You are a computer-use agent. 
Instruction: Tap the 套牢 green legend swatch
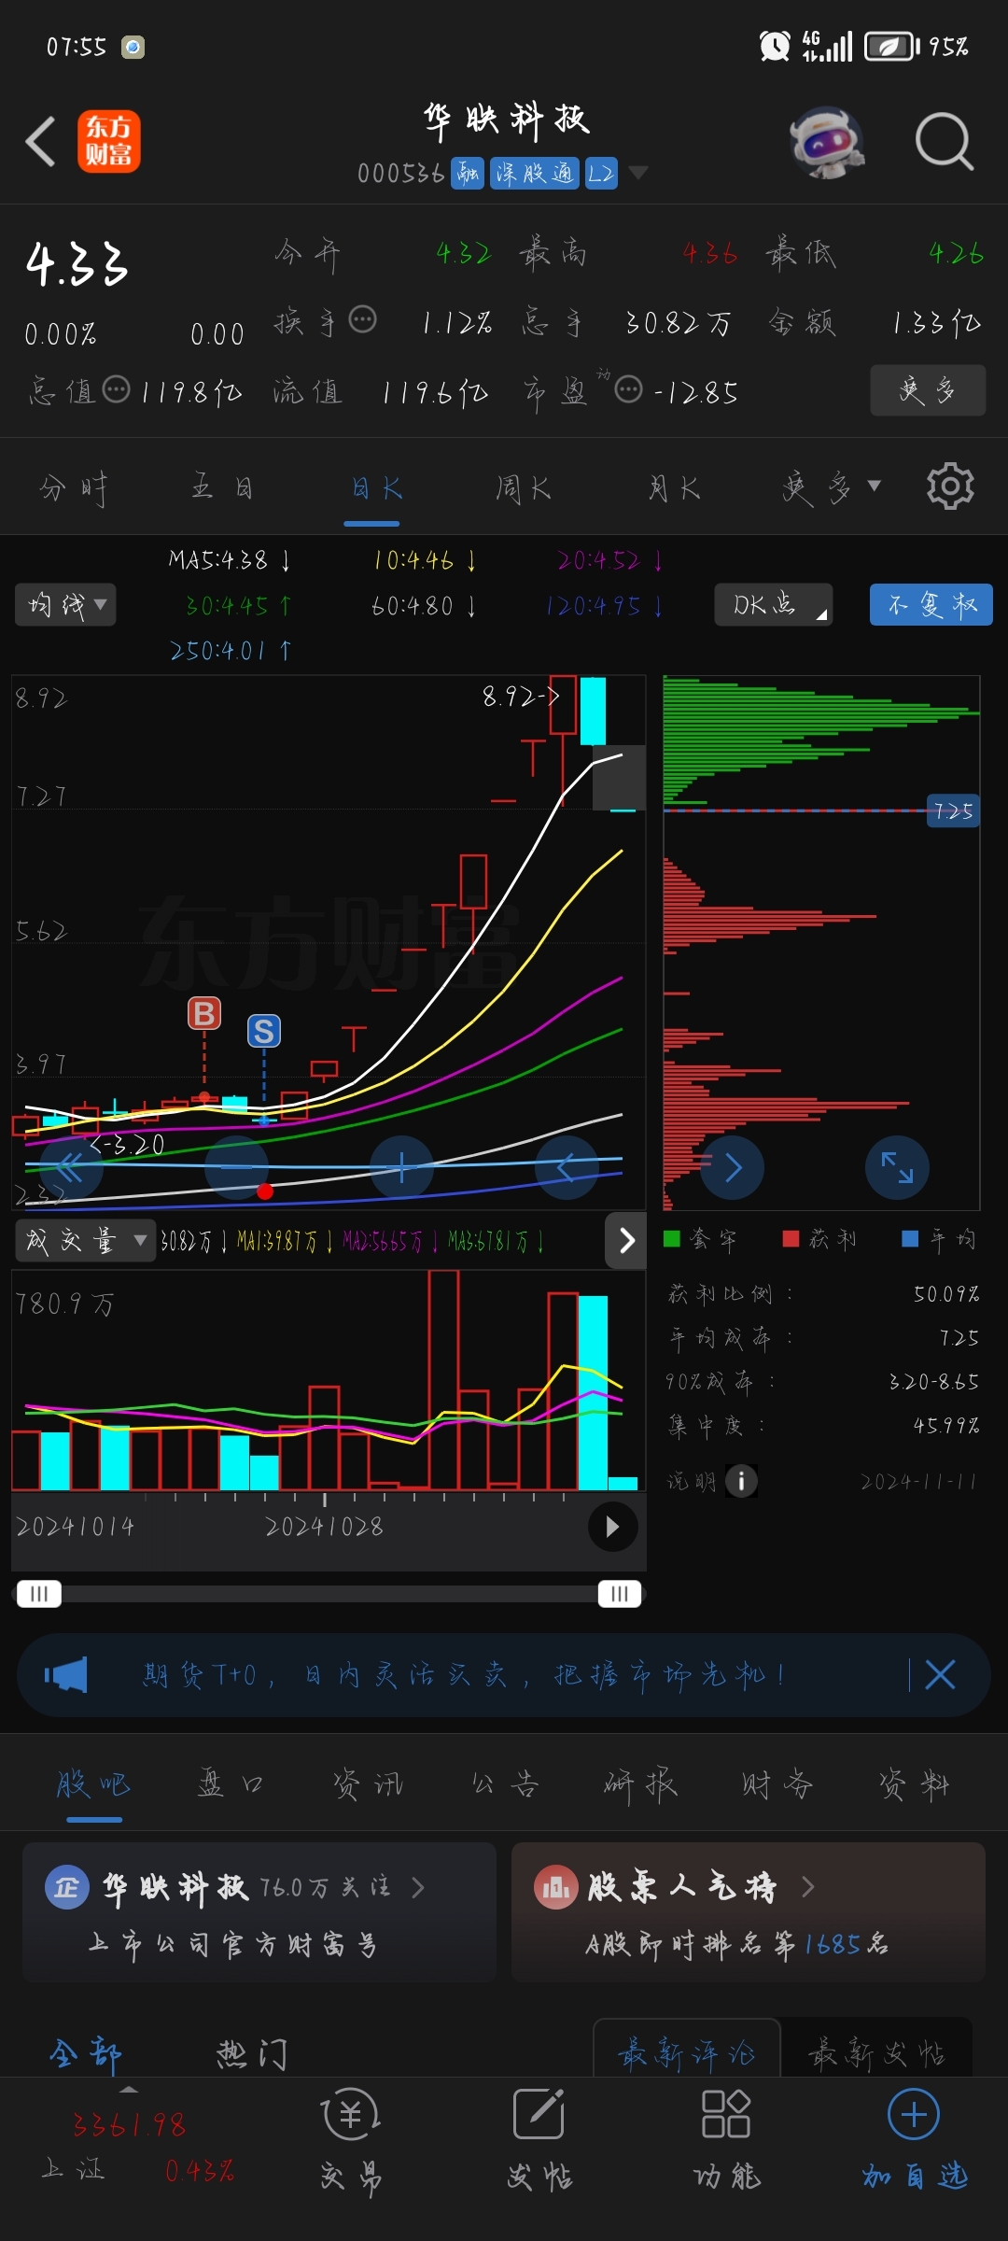tap(671, 1239)
